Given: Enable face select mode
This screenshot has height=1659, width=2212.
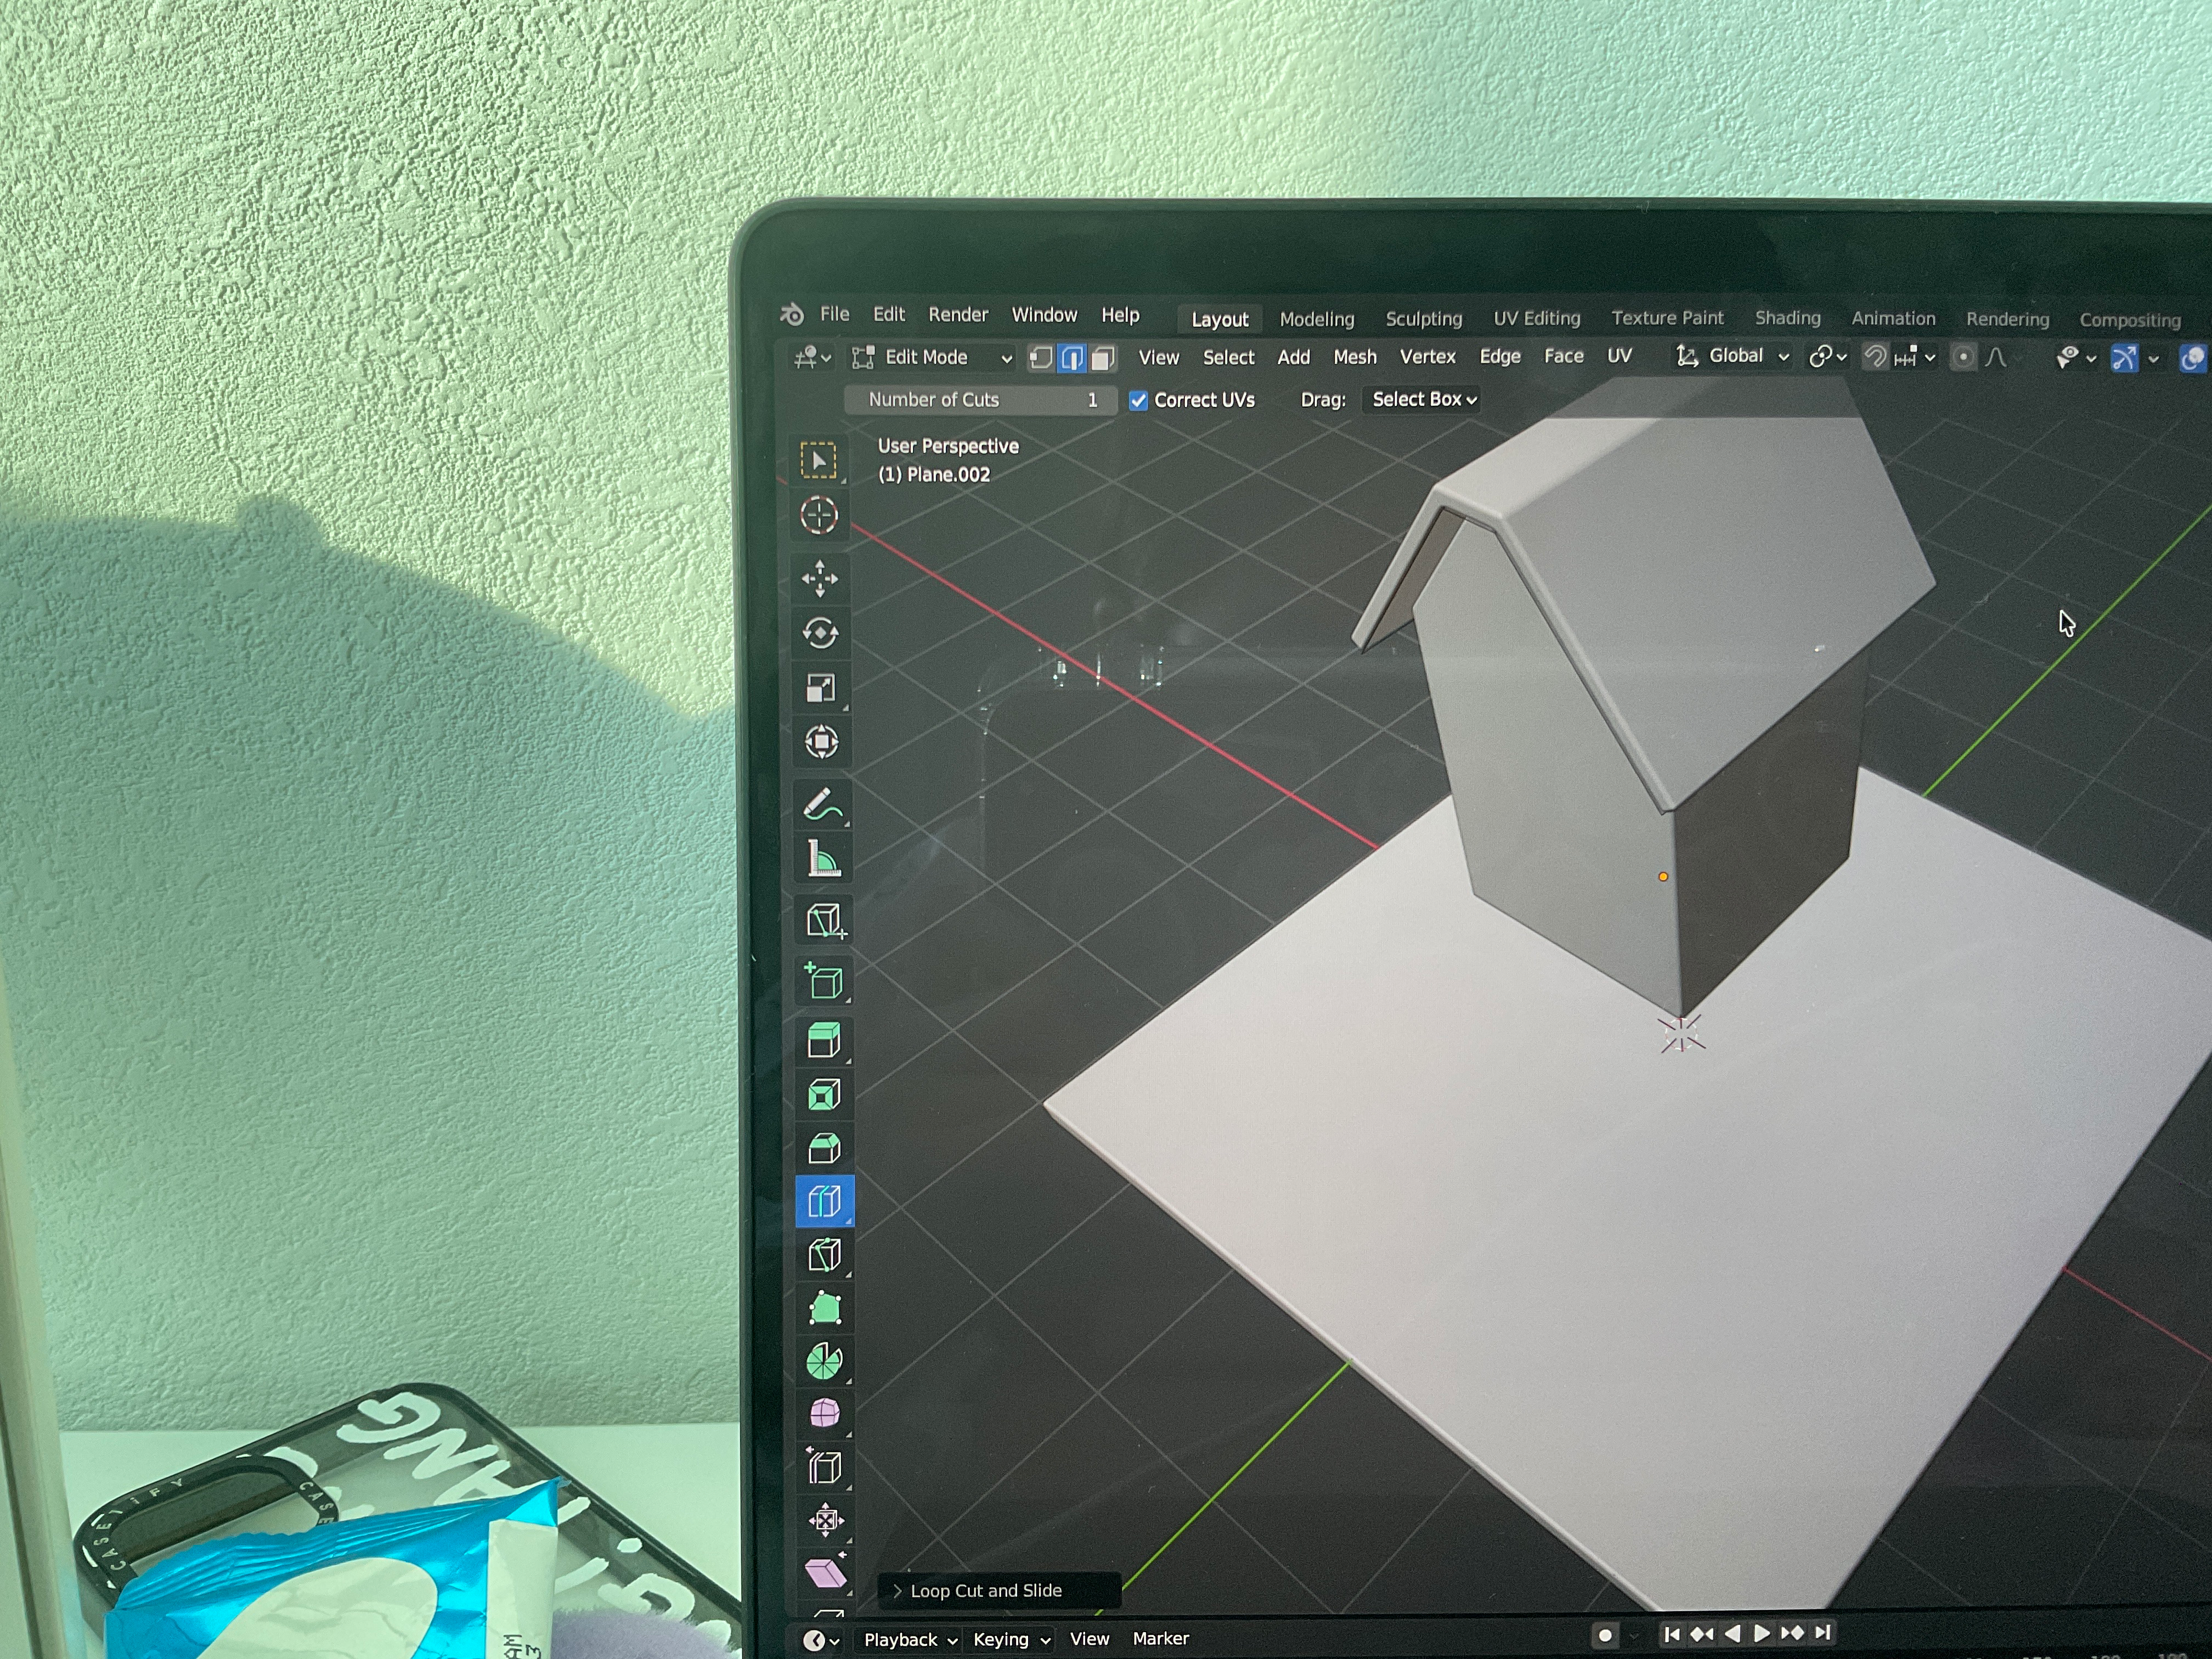Looking at the screenshot, I should tap(1103, 358).
